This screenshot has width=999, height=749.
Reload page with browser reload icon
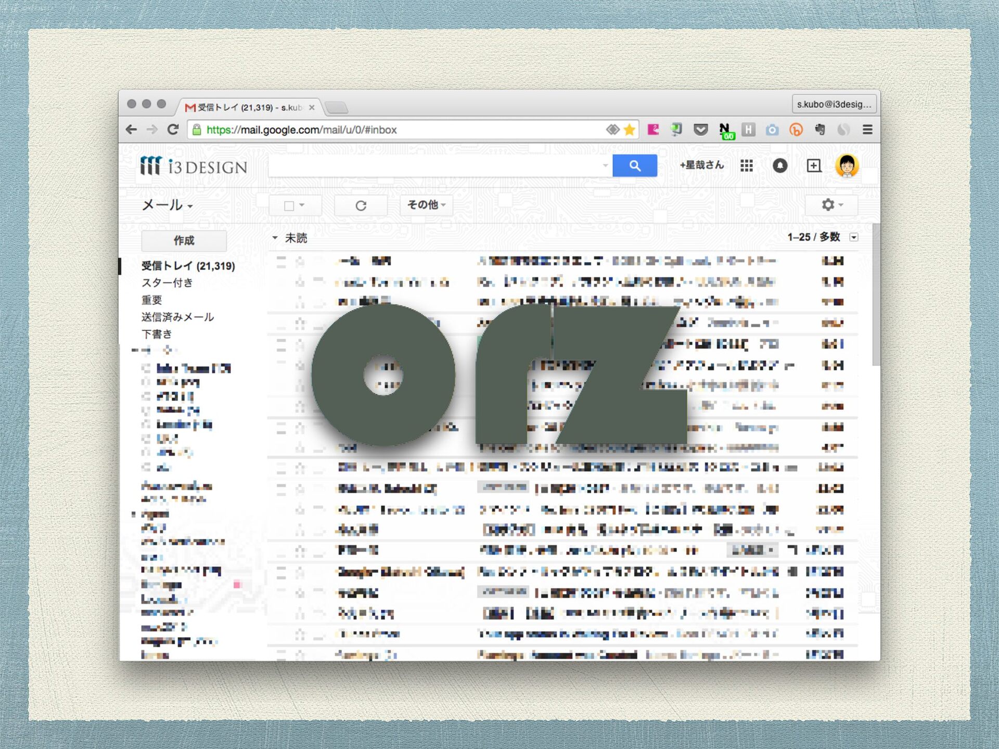point(173,130)
